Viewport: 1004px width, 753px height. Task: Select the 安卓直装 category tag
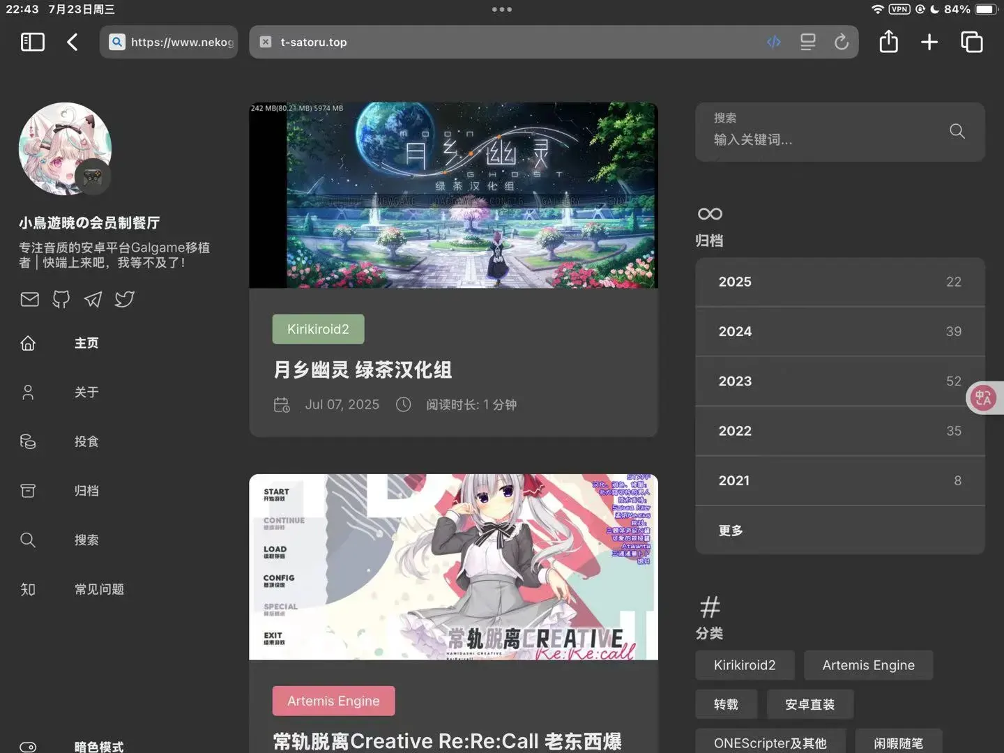(810, 704)
